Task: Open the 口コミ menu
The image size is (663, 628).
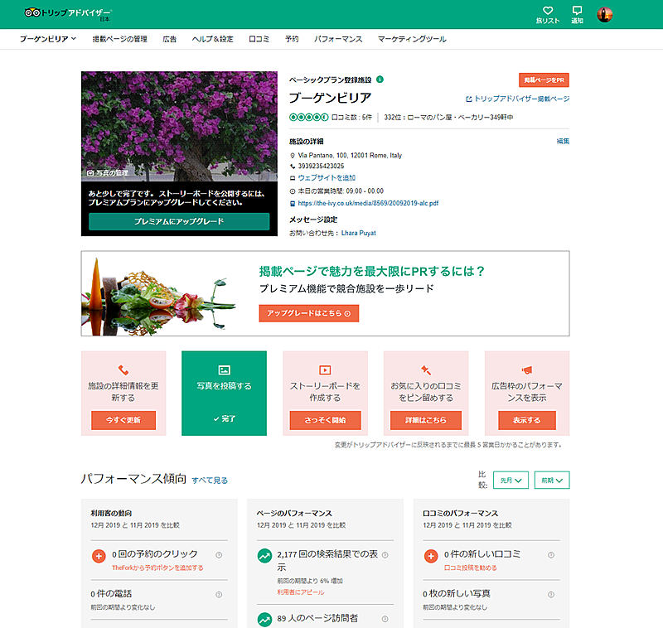Action: pos(259,39)
